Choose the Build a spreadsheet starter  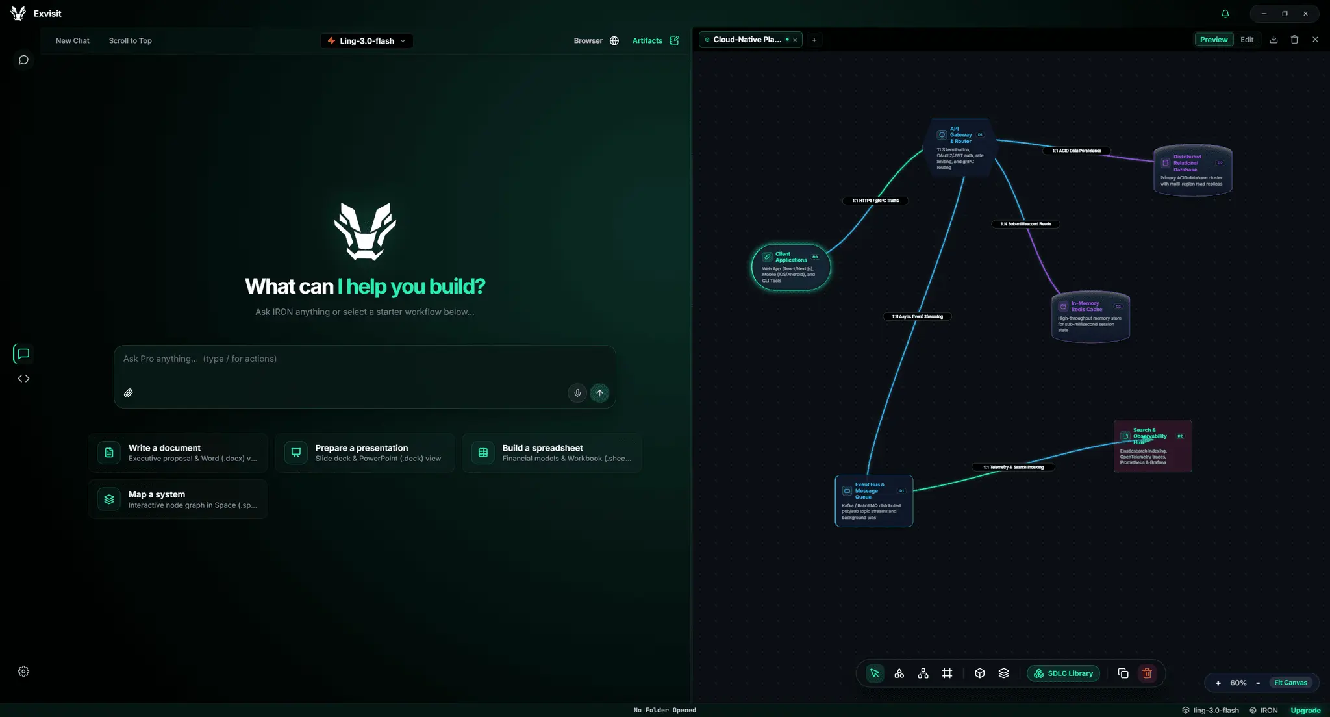coord(552,453)
